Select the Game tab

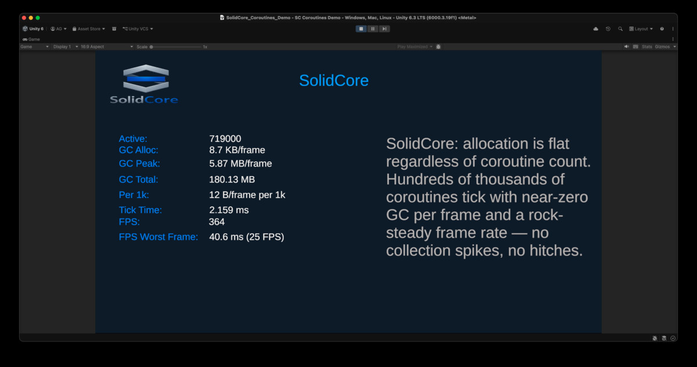[x=31, y=39]
